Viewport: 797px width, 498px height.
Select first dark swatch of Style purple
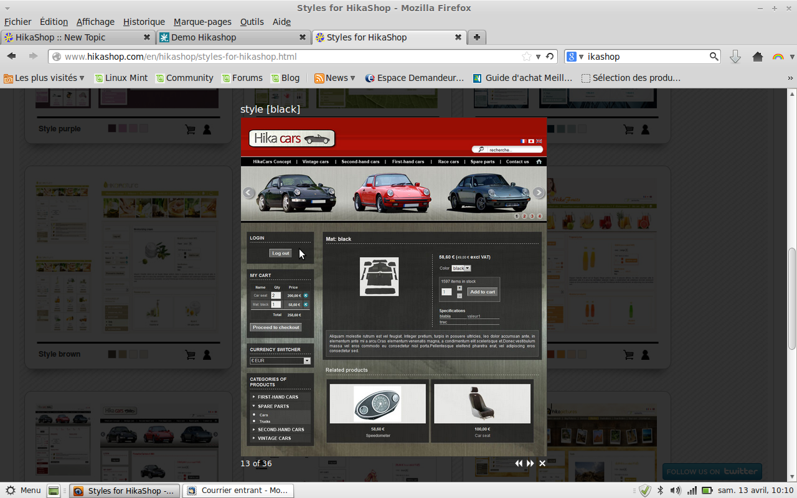point(112,128)
